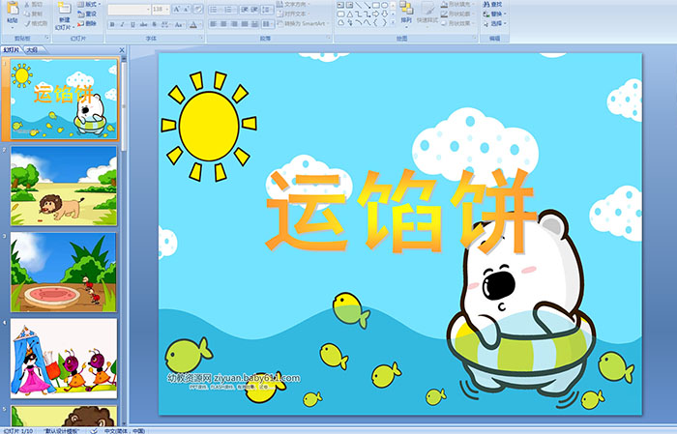Viewport: 677px width, 434px height.
Task: Toggle Text Shadow (S) formatting
Action: tap(154, 24)
